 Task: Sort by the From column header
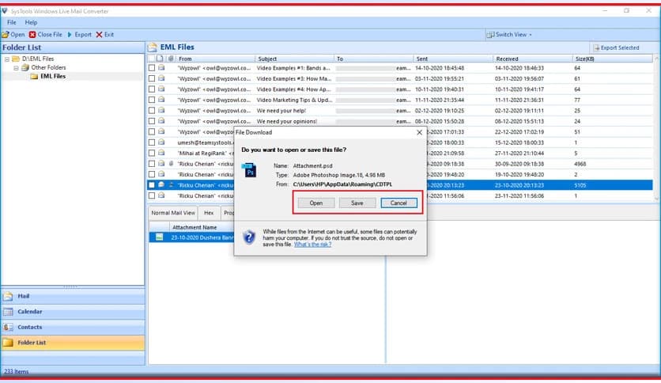[x=215, y=59]
